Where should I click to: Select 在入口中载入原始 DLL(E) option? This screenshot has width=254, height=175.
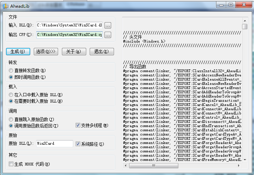point(36,95)
